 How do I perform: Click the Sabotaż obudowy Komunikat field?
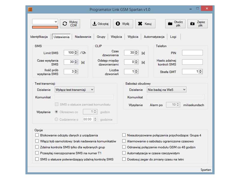click(x=175, y=97)
